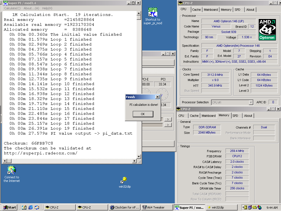Click the DRAM Idle Timer value 256 clocks
The image size is (281, 211).
[x=237, y=188]
